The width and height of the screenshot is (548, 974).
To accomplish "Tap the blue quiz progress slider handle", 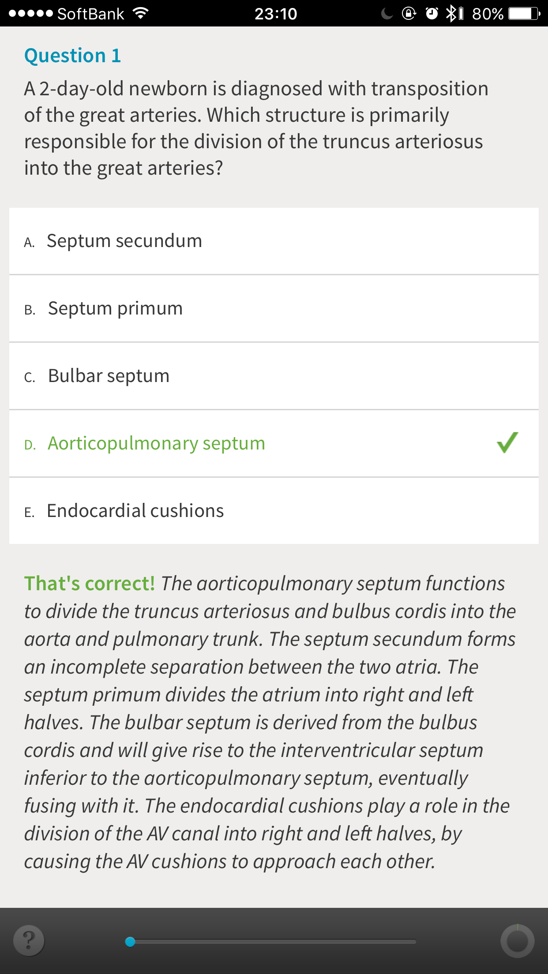I will 130,942.
